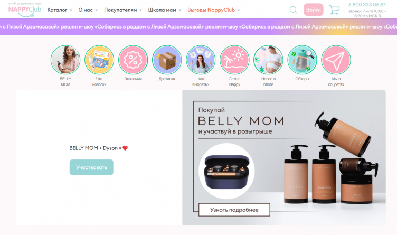Expand the Каталог dropdown menu

[60, 10]
